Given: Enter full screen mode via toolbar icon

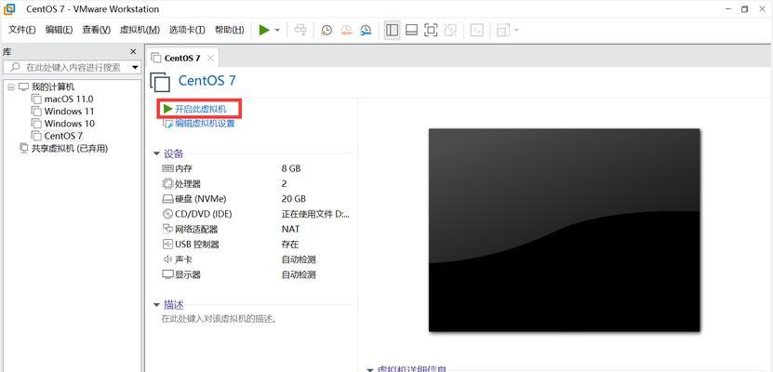Looking at the screenshot, I should click(x=431, y=30).
